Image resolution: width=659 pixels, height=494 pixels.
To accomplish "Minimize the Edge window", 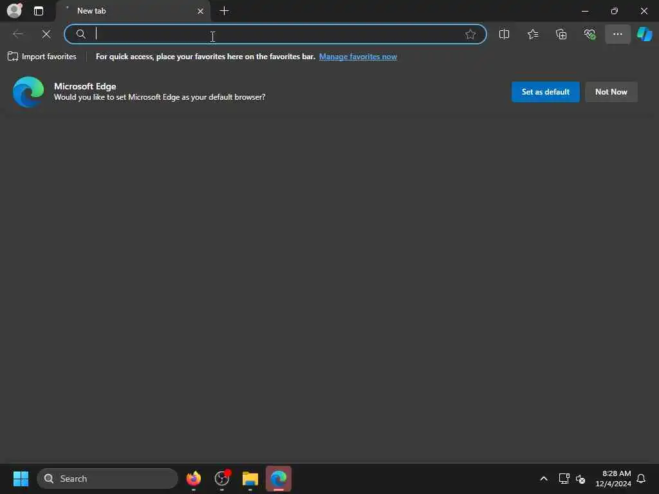I will (584, 11).
